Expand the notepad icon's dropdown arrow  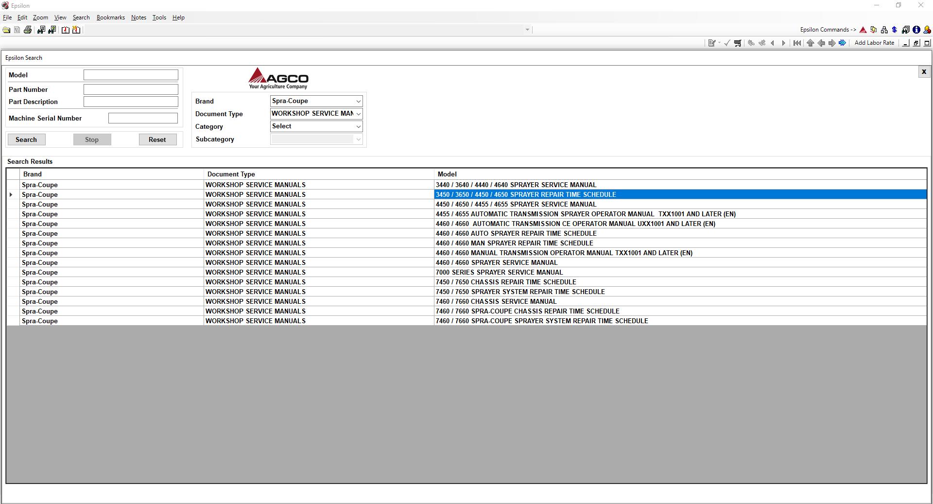[x=719, y=43]
